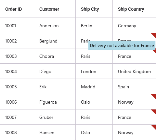Click the Ship Country column header
The image size is (156, 140).
134,9
